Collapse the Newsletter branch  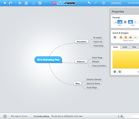click(90, 43)
